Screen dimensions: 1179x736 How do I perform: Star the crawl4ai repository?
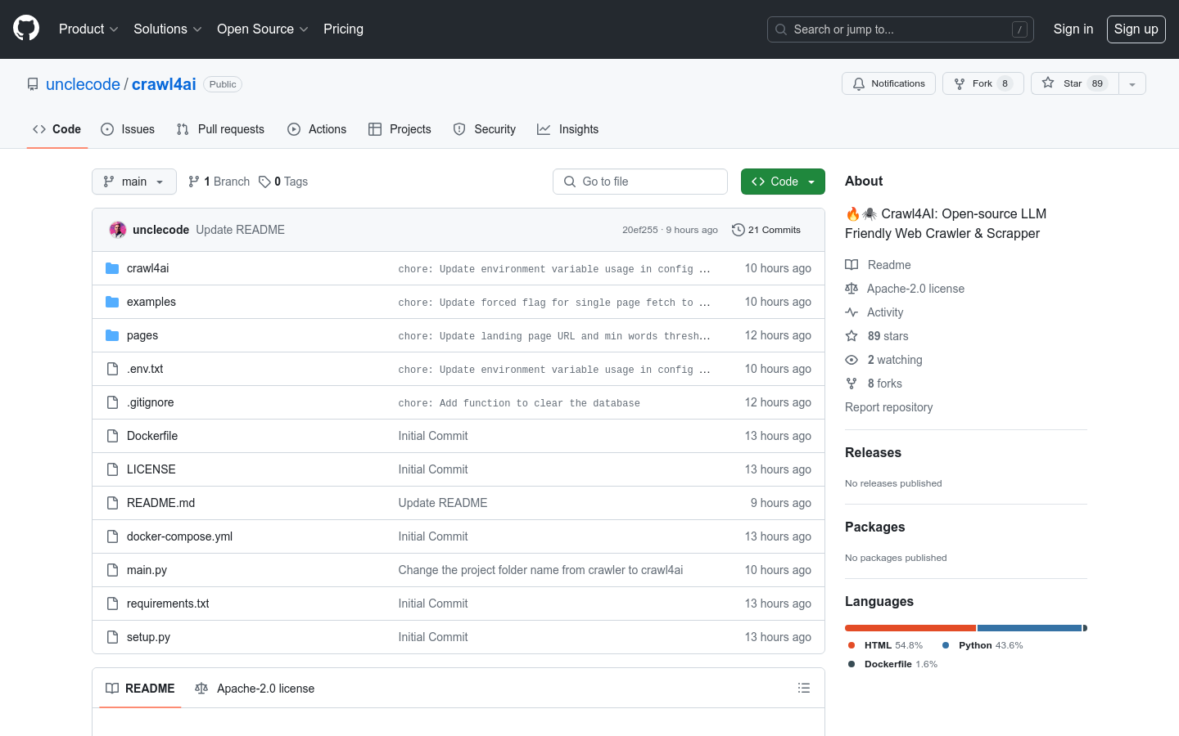1074,83
